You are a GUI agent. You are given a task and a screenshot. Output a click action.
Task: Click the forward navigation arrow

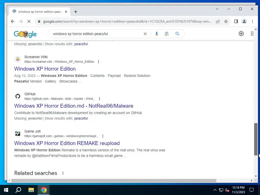coord(21,21)
